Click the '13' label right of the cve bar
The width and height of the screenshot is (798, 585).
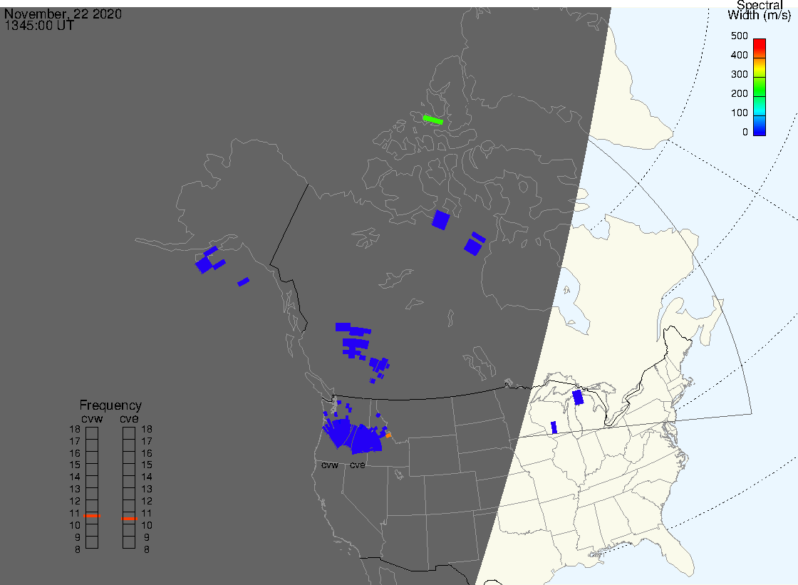point(147,490)
